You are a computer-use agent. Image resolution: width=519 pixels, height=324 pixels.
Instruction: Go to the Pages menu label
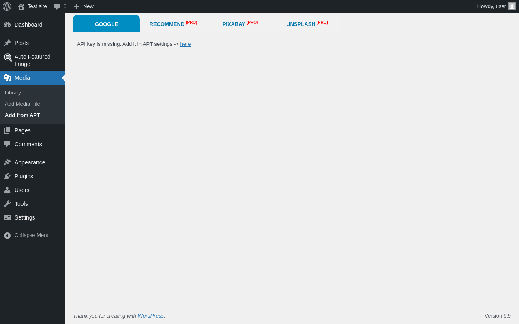(x=23, y=130)
